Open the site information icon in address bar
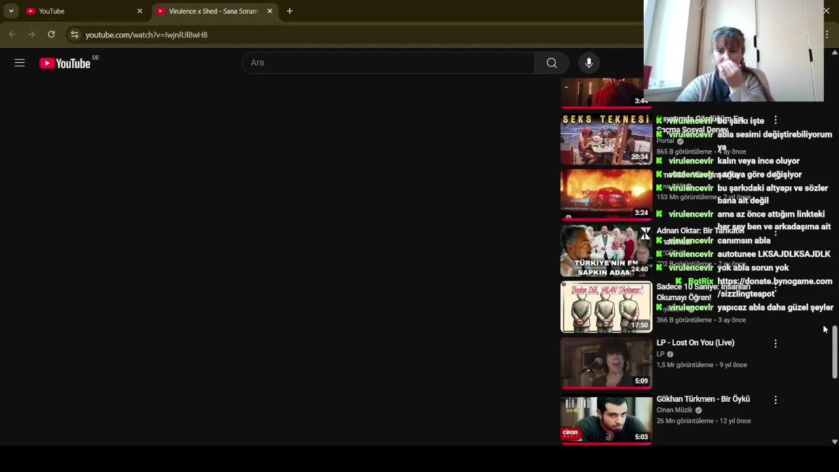The width and height of the screenshot is (839, 472). [75, 34]
